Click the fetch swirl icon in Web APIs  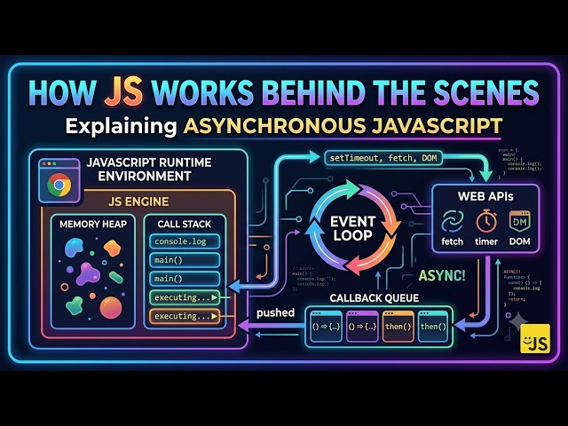452,221
